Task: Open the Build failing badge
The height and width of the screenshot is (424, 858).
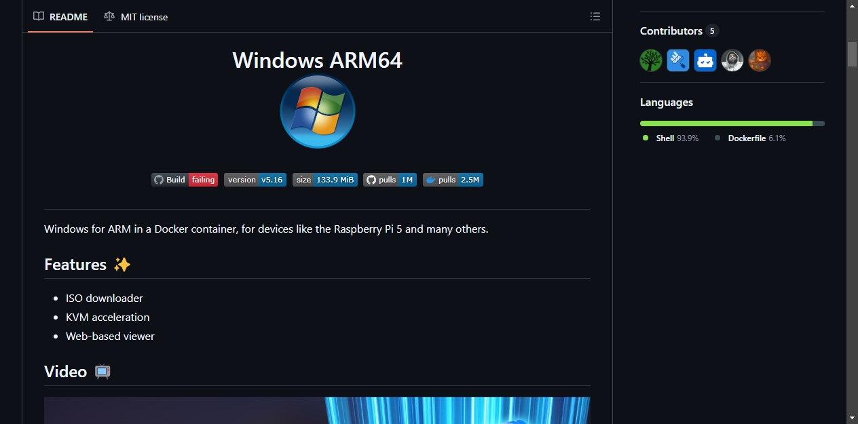Action: coord(185,180)
